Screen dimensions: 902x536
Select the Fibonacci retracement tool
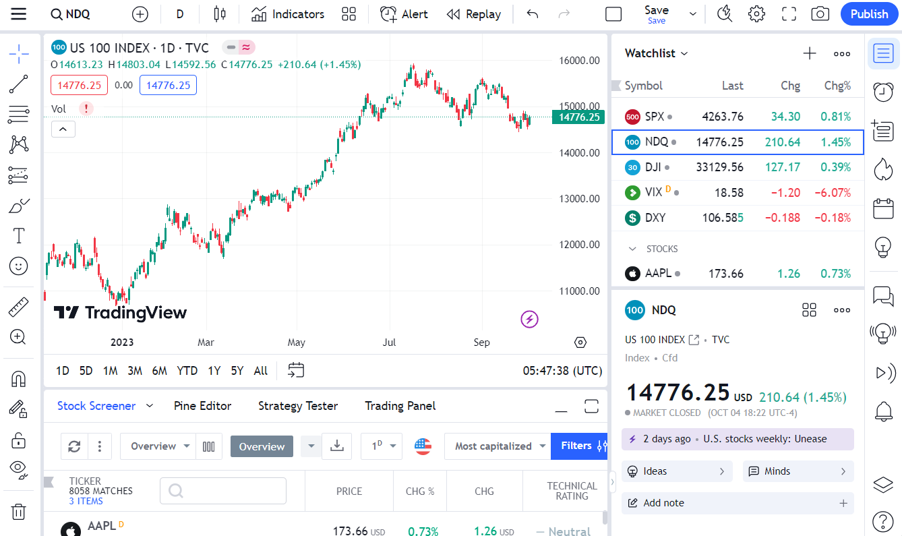[x=19, y=115]
